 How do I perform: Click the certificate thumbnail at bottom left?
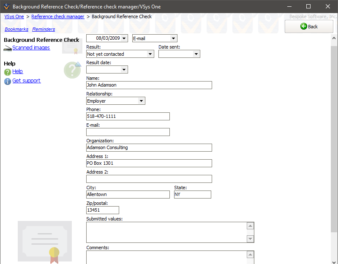[44, 241]
